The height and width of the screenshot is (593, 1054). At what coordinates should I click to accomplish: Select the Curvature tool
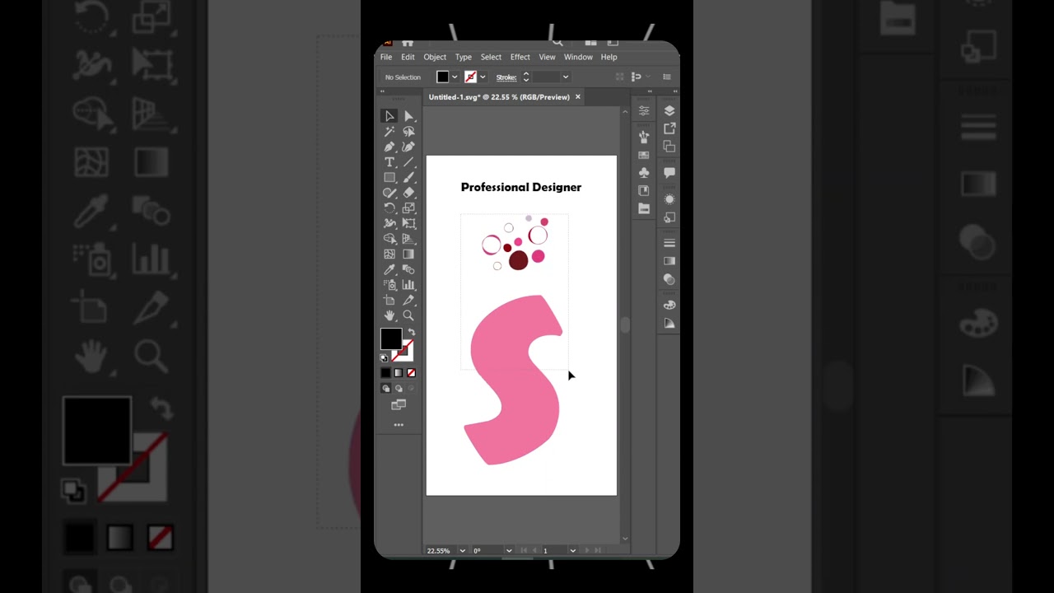pos(408,147)
